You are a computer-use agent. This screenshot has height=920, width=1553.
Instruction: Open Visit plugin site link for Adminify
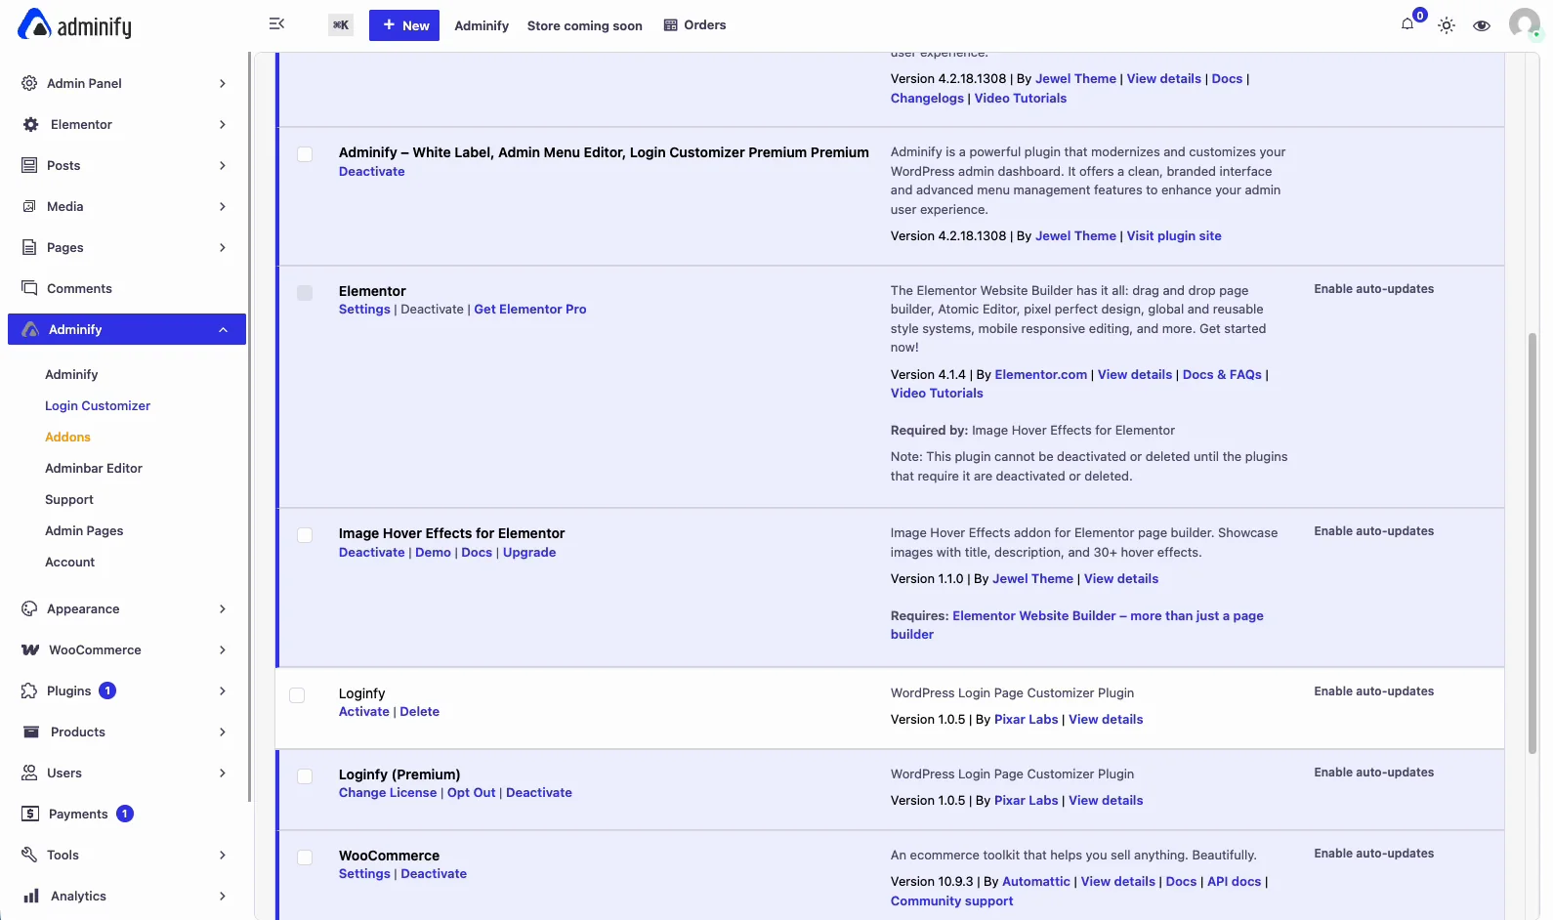1174,236
